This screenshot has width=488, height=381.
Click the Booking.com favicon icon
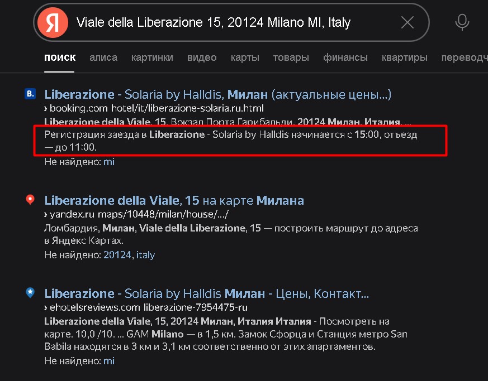tap(30, 94)
